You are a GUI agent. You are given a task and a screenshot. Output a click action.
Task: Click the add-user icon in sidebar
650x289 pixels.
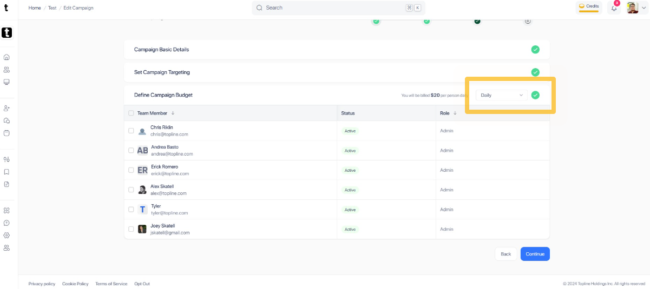click(6, 108)
